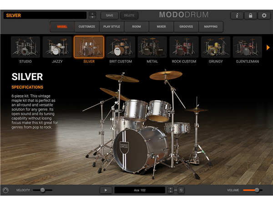Click the Velocity slider
The height and width of the screenshot is (205, 273).
click(x=42, y=190)
